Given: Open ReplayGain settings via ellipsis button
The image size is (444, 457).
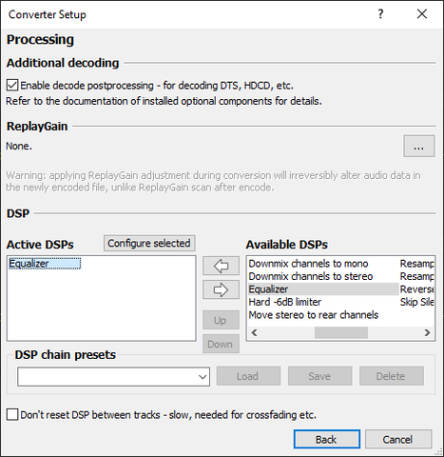Looking at the screenshot, I should (418, 147).
